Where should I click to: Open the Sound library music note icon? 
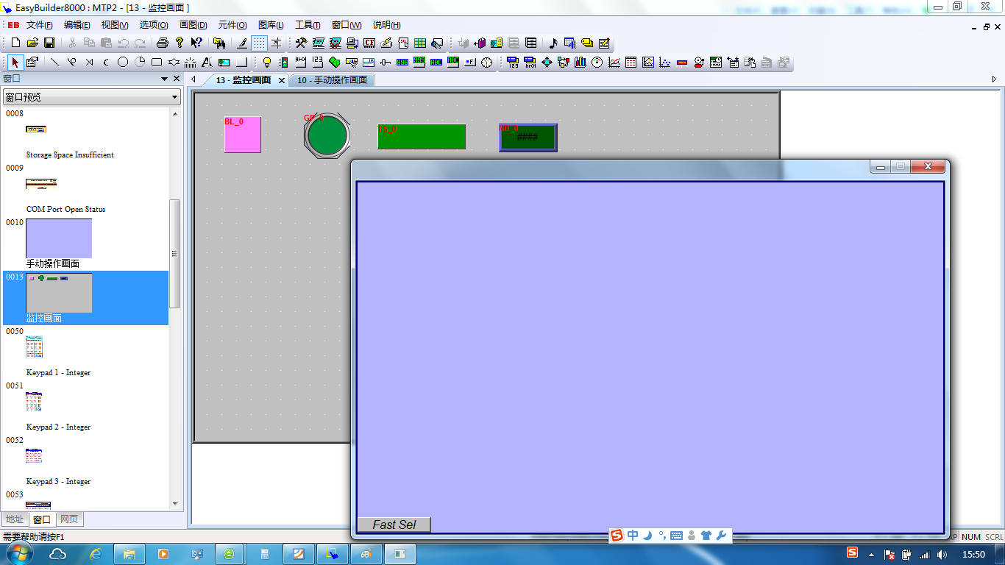pos(553,43)
